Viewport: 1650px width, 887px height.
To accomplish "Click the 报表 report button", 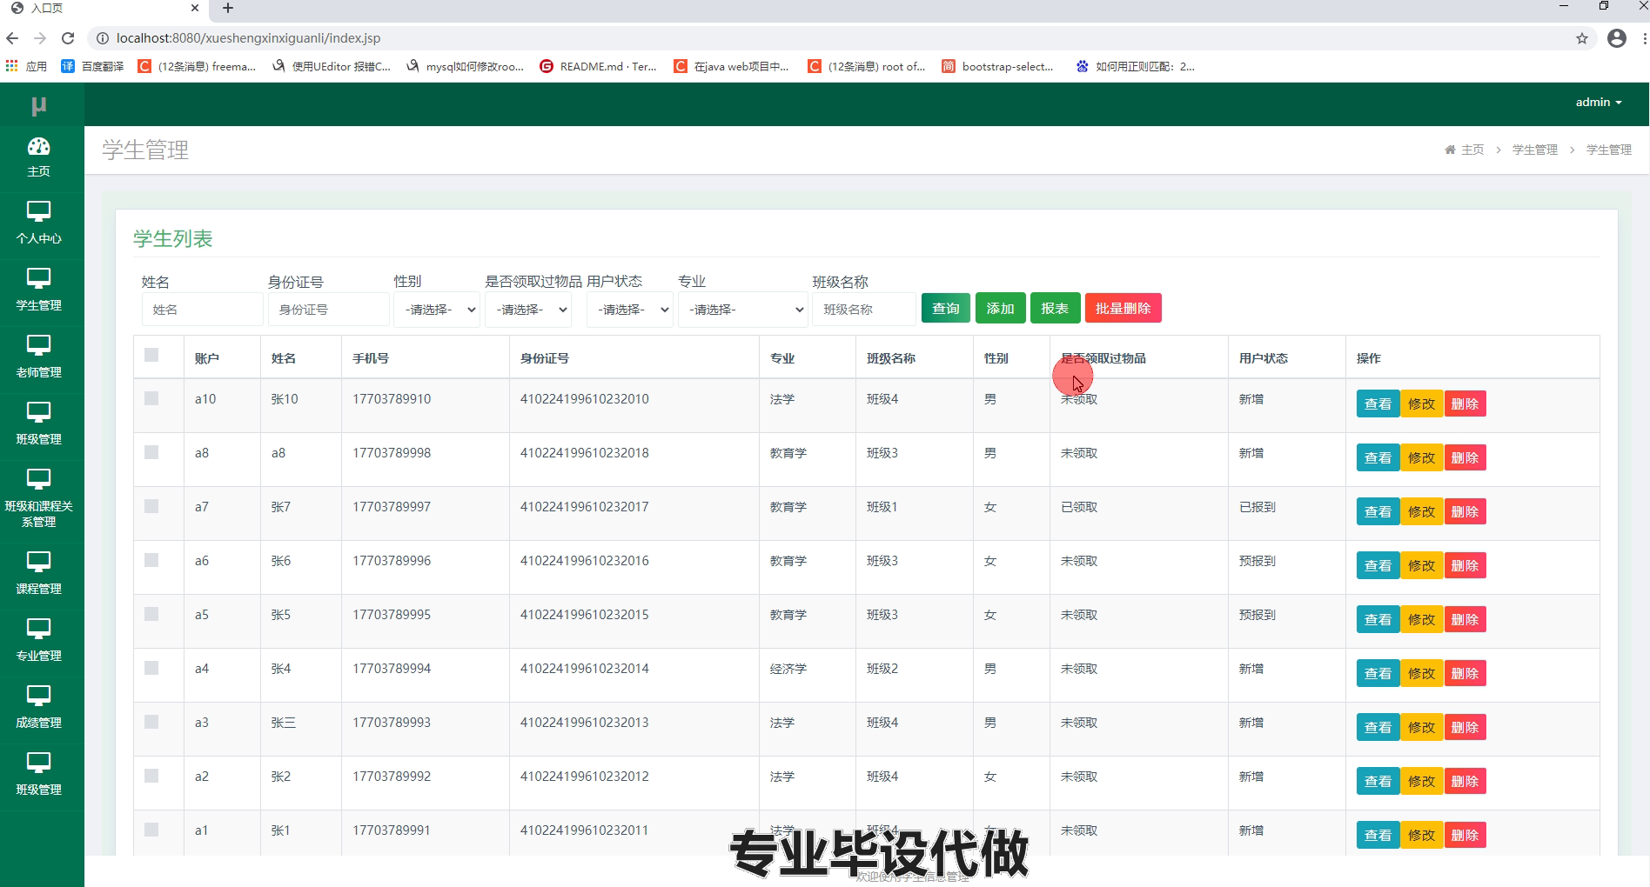I will (x=1055, y=309).
